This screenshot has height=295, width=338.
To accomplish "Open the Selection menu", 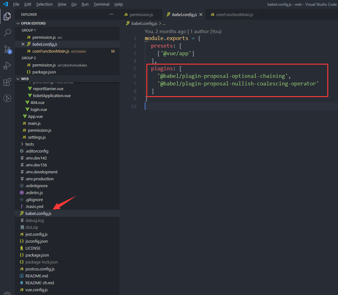I will 44,4.
